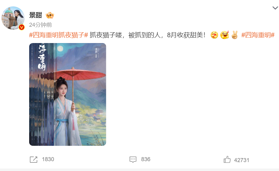Open the post options chevron menu
The height and width of the screenshot is (171, 279).
275,8
